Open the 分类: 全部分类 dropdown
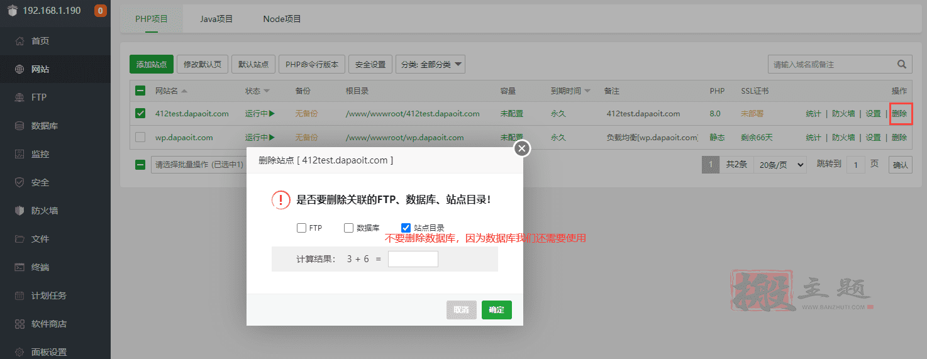Image resolution: width=927 pixels, height=359 pixels. [430, 64]
